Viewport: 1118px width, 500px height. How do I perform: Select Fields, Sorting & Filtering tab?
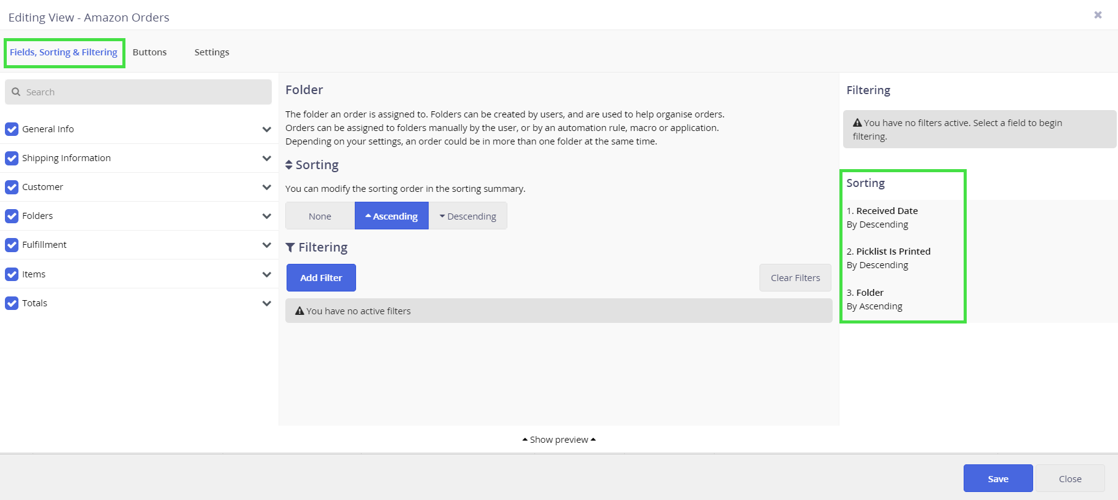(x=63, y=52)
